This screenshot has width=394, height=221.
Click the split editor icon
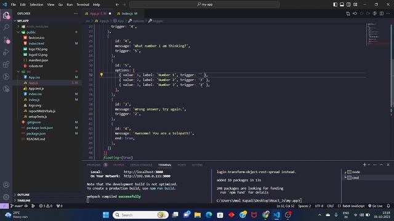click(x=382, y=14)
